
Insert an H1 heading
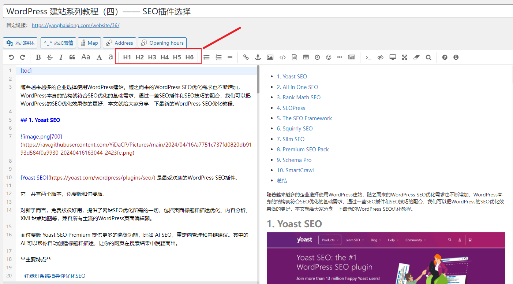tap(127, 57)
